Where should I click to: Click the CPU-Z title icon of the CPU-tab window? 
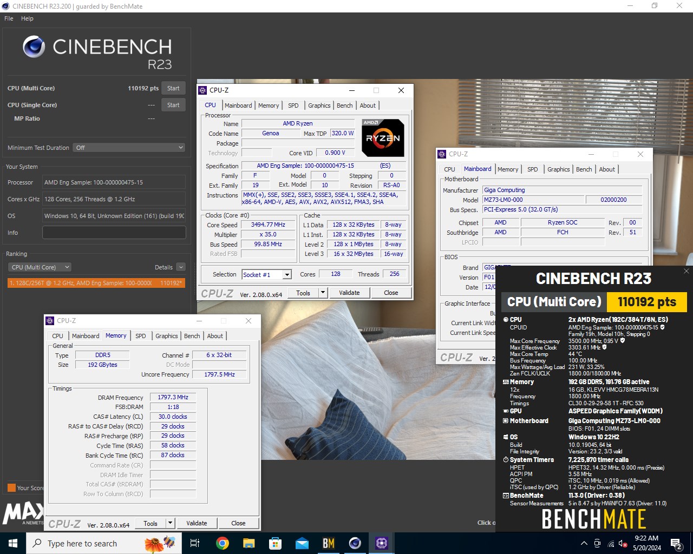[x=202, y=90]
